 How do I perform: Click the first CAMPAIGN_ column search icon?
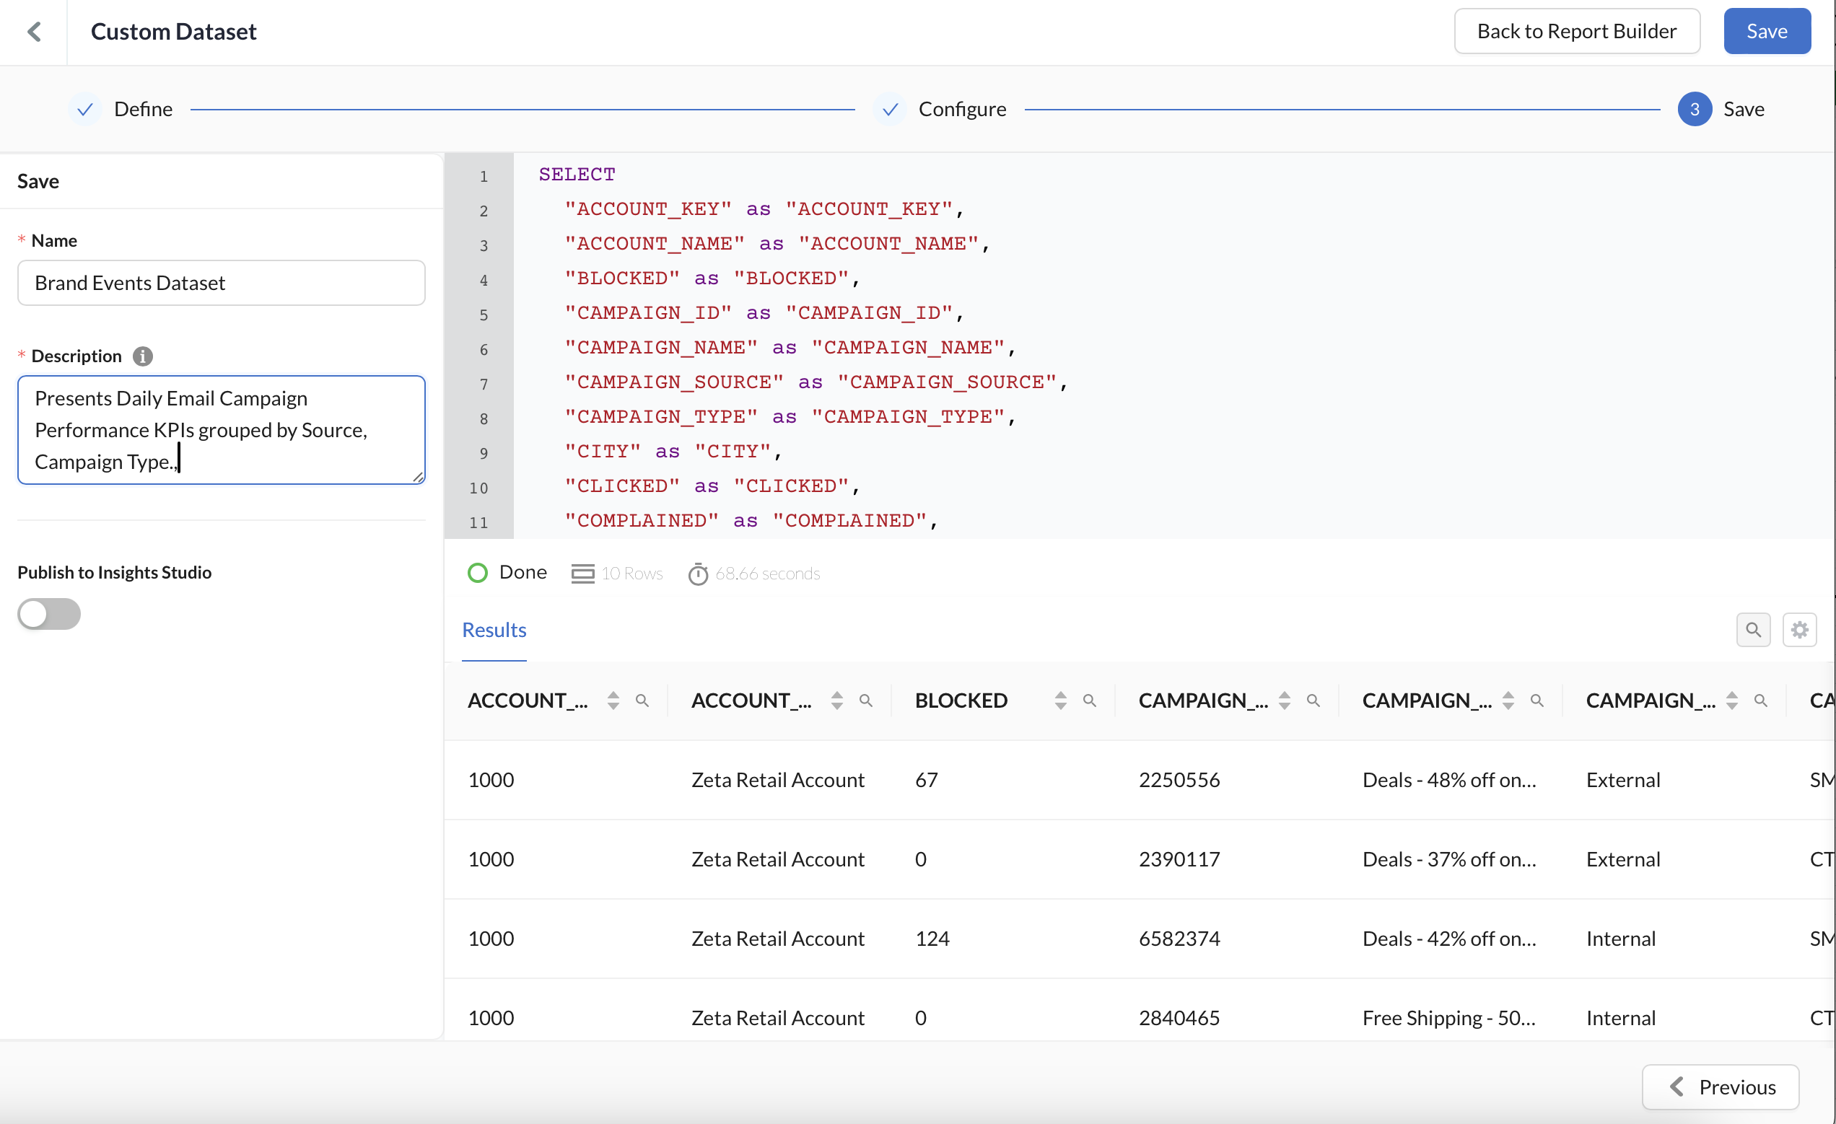click(1313, 701)
